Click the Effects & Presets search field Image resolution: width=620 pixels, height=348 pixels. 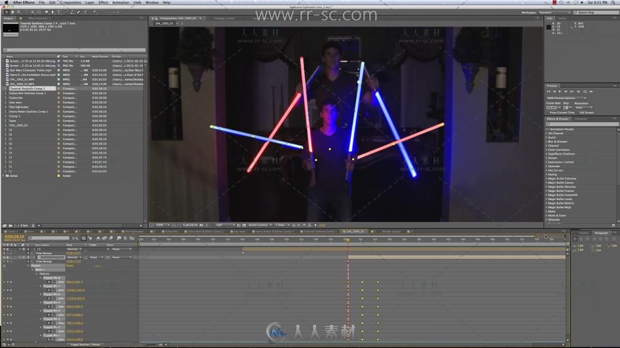[x=583, y=124]
